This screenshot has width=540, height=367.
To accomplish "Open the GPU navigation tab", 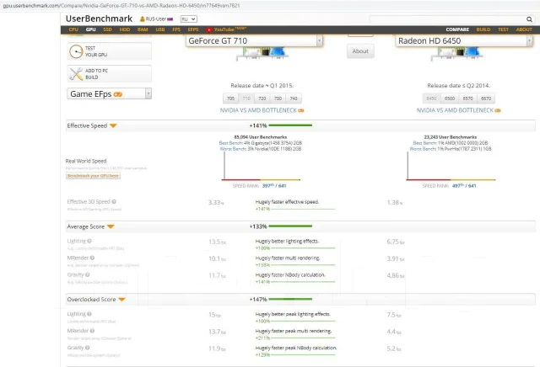I will click(90, 30).
